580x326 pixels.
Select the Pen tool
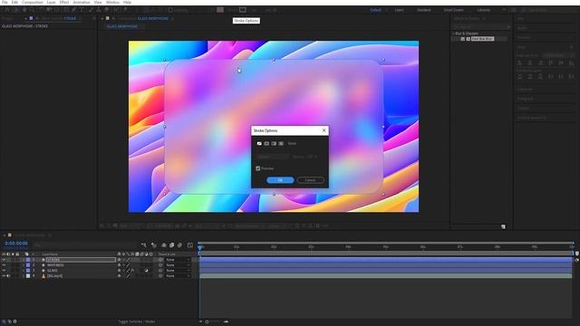coord(74,10)
